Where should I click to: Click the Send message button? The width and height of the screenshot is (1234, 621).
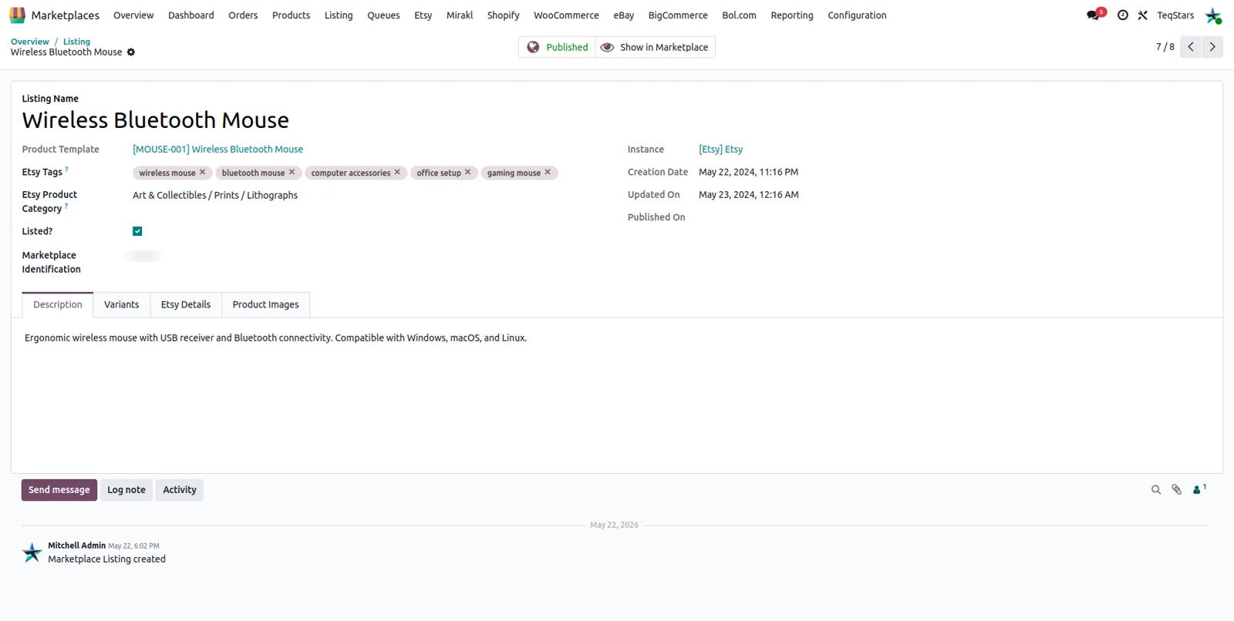pos(59,490)
